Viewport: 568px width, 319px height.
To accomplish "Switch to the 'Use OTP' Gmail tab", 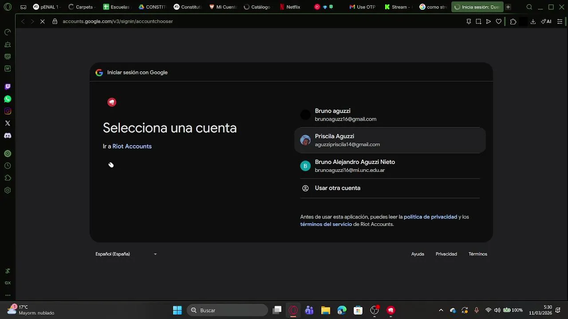I will coord(363,7).
